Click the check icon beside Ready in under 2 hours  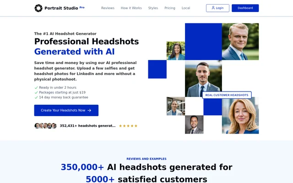coord(36,87)
